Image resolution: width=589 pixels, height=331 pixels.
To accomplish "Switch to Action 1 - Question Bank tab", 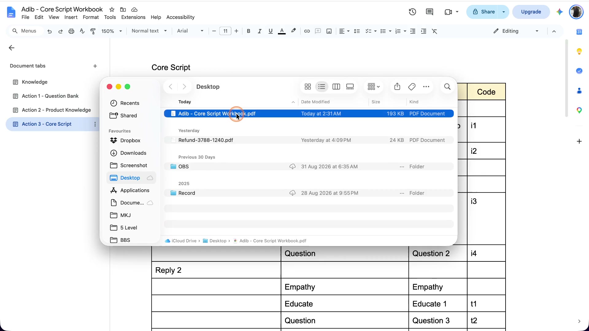I will (x=50, y=96).
